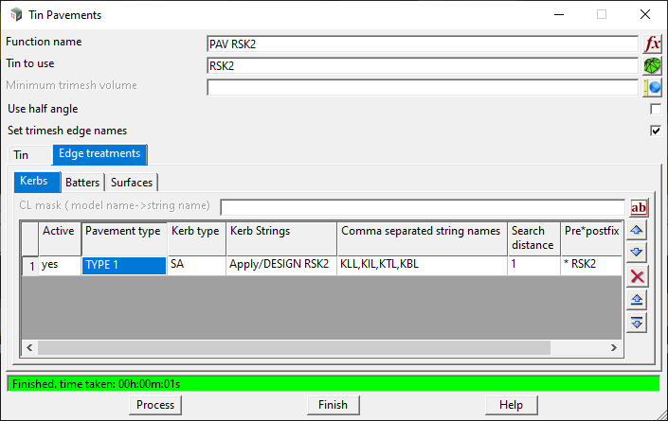Uncheck Set trimesh edge names checkbox

(x=656, y=131)
